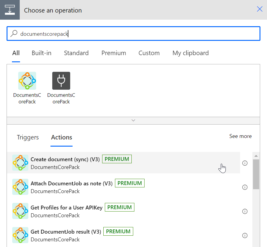Click the Choose an operation header icon

click(x=10, y=10)
